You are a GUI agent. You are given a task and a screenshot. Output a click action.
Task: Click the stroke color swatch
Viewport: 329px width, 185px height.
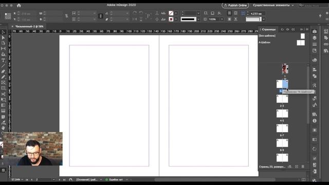[x=171, y=20]
